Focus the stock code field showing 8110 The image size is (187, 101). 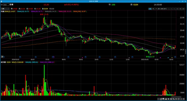coord(6,5)
